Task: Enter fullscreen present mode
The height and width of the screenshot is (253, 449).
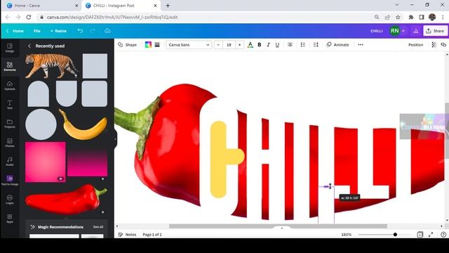Action: 431,234
